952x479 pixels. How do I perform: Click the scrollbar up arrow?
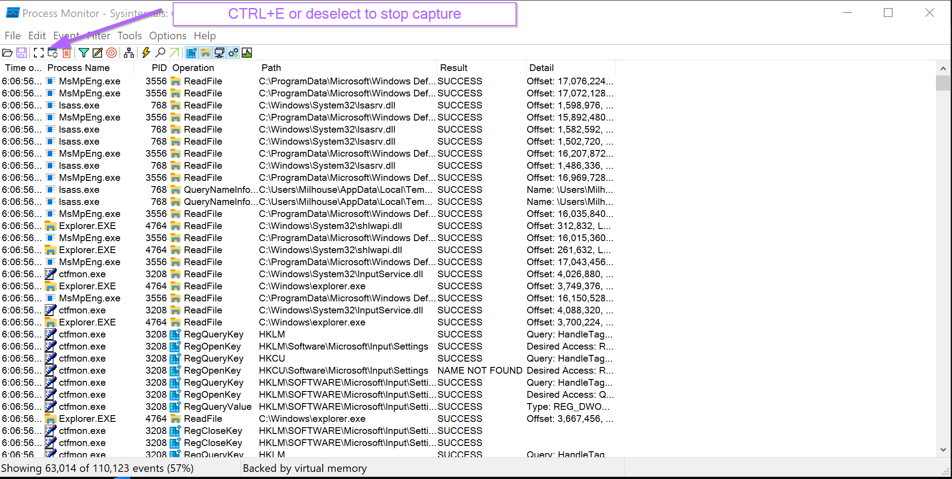pyautogui.click(x=943, y=69)
